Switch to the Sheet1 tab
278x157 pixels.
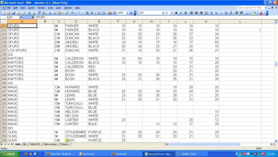(65, 144)
